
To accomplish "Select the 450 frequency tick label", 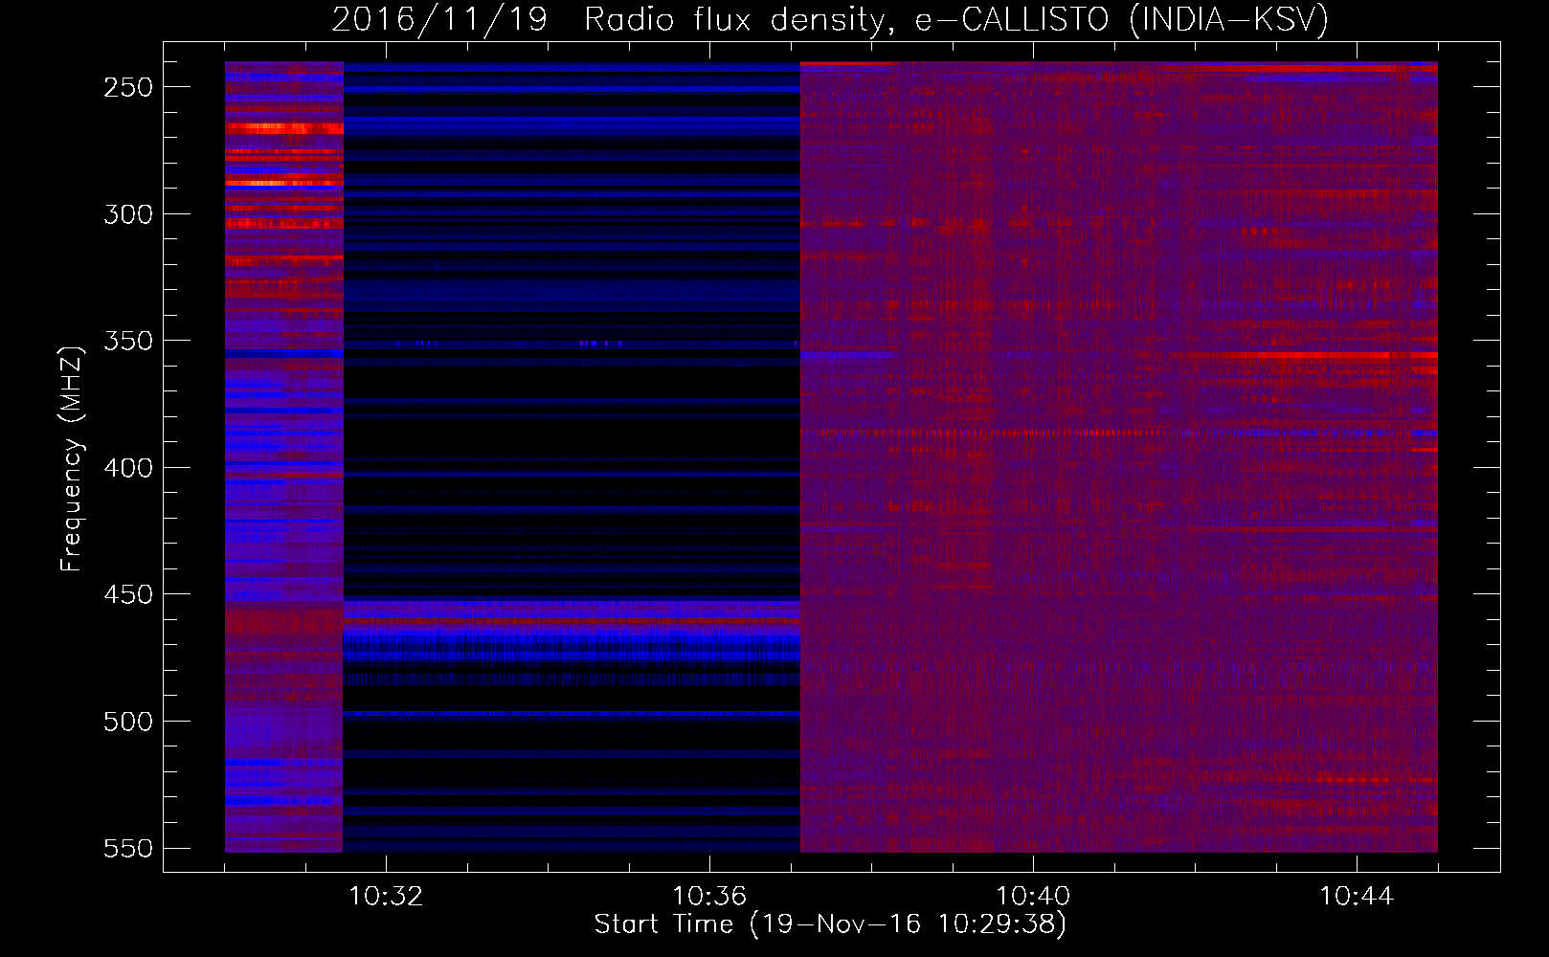I will click(128, 595).
